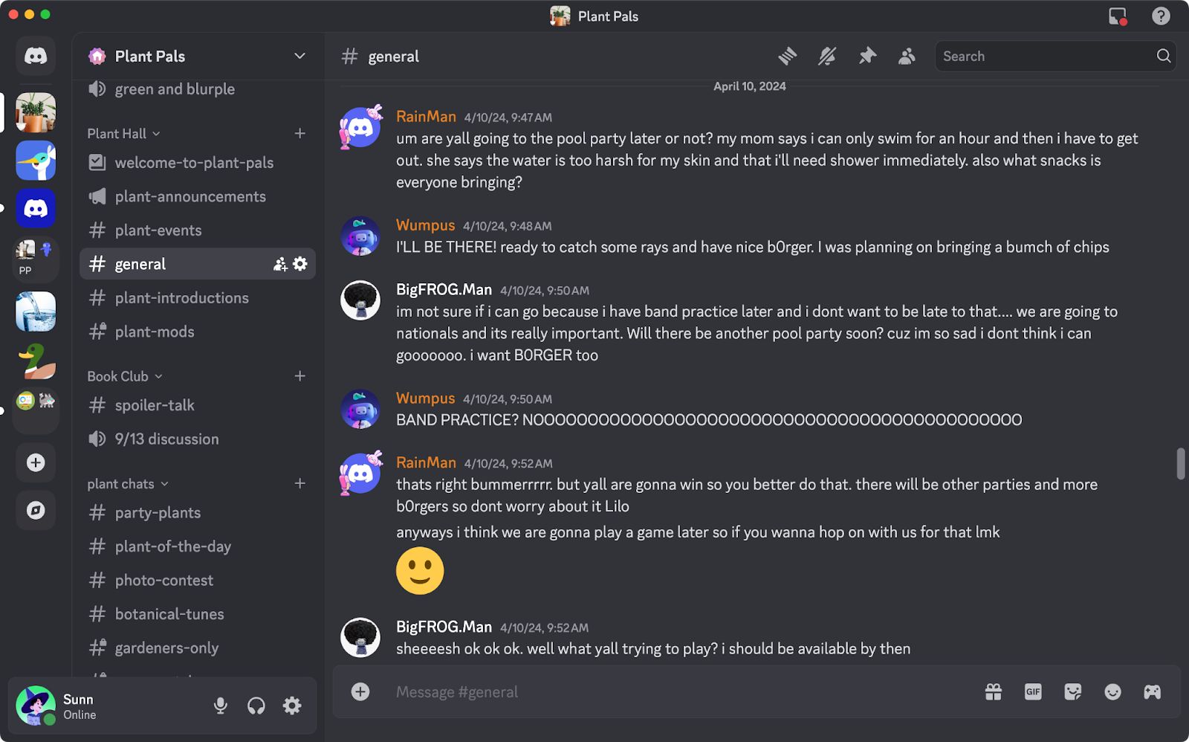Open the threads panel for #general
Screen dimensions: 1189x742
tap(788, 56)
